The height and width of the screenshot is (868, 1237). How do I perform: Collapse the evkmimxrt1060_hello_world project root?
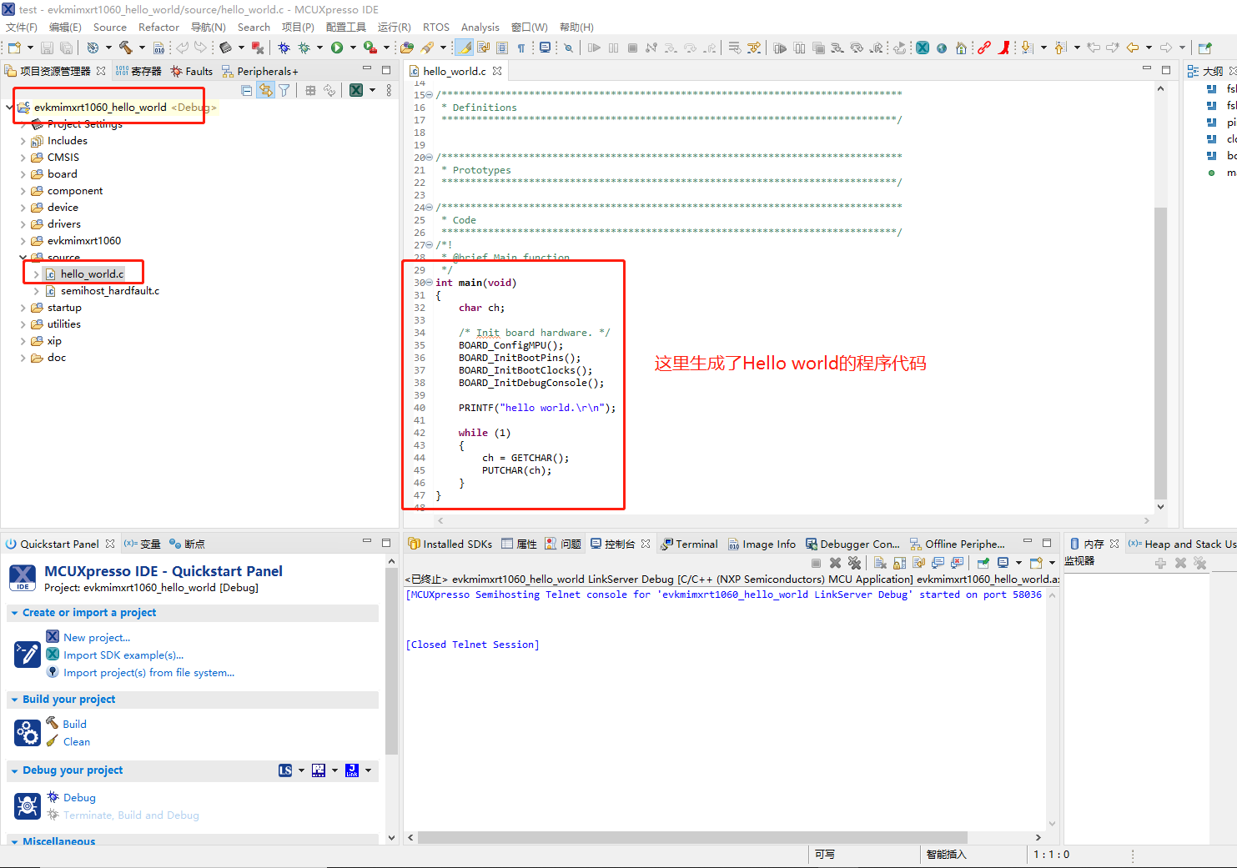(9, 108)
